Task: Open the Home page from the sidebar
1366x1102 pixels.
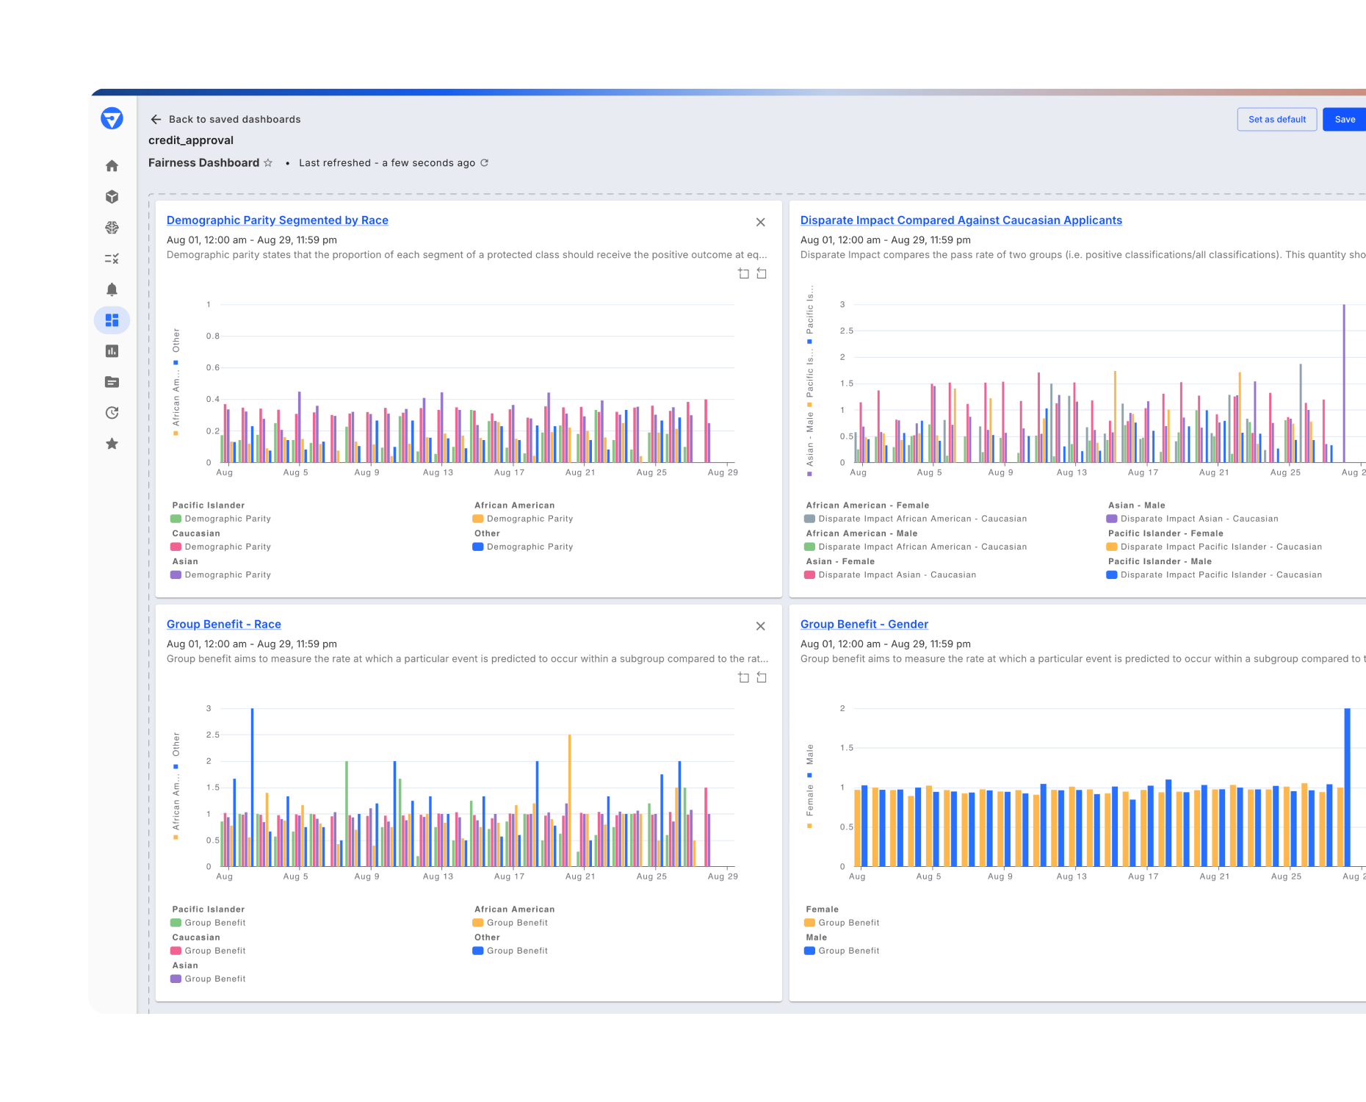Action: point(112,165)
